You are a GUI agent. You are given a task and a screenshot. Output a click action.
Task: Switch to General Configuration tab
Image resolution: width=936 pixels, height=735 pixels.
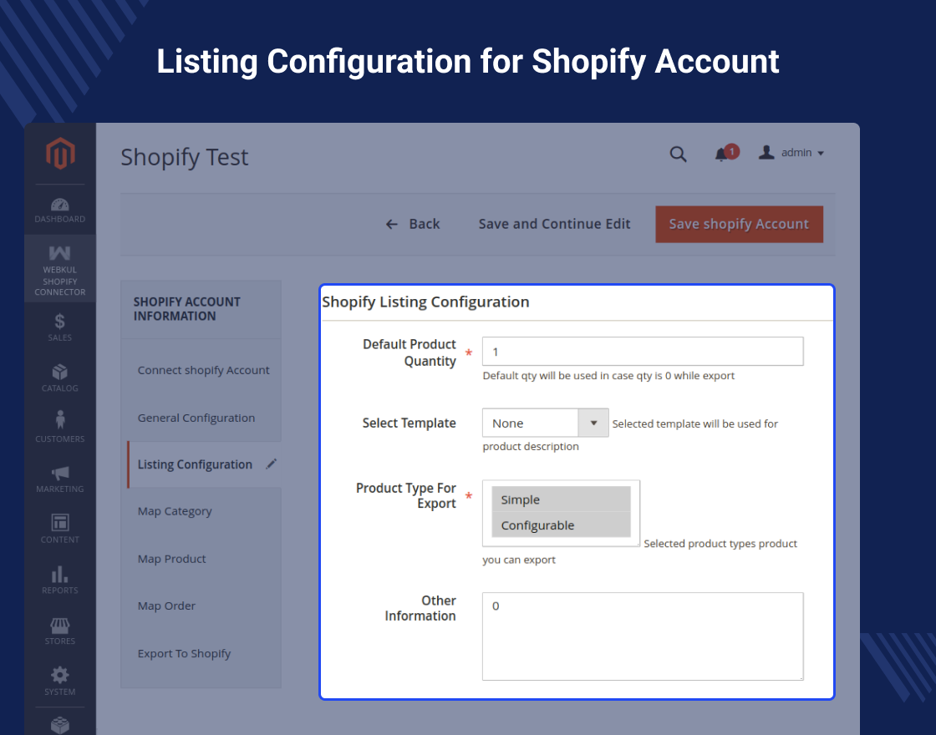click(196, 418)
